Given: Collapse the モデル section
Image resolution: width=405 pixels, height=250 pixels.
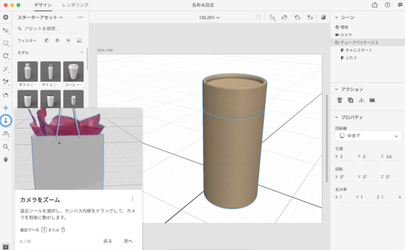Looking at the screenshot, I should [82, 53].
